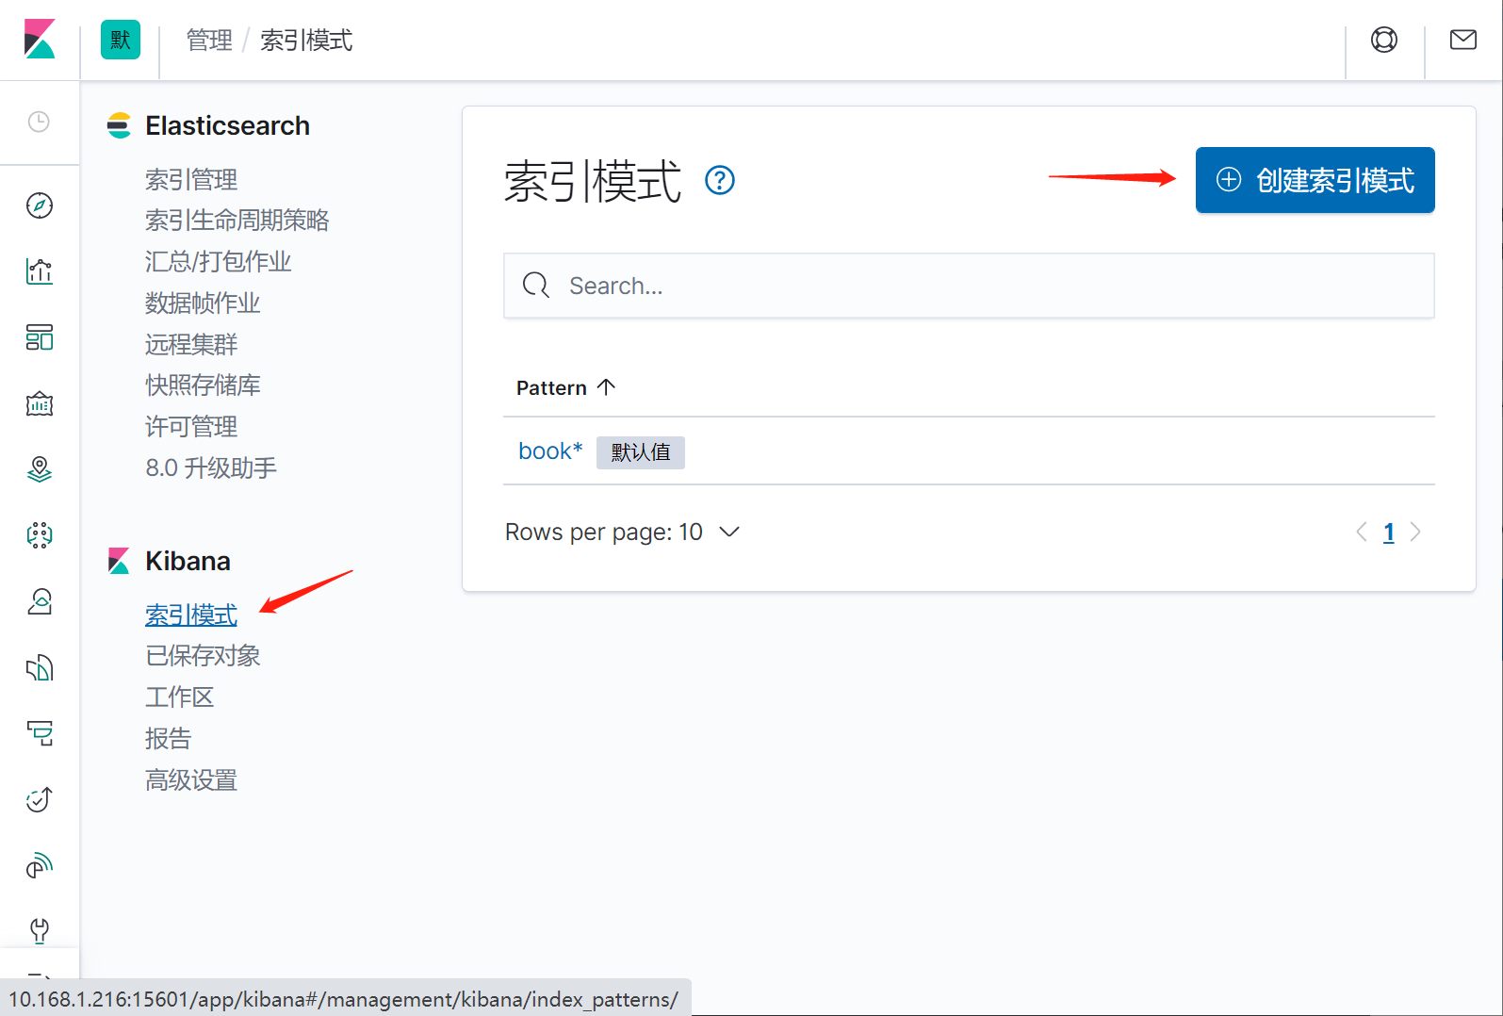Open Machine Learning from the sidebar
Screen dimensions: 1503x1016
coord(40,535)
